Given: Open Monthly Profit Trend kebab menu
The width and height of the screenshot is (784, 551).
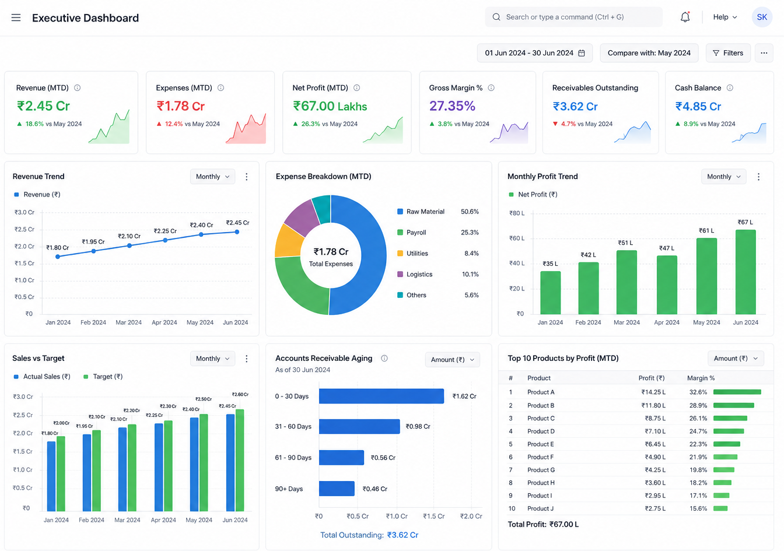Looking at the screenshot, I should pyautogui.click(x=758, y=177).
